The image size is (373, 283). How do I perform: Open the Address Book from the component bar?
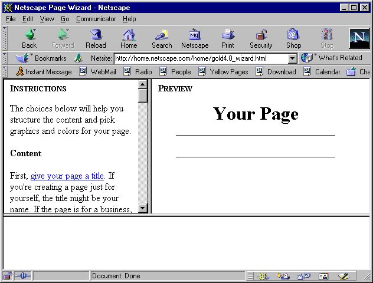(x=323, y=276)
